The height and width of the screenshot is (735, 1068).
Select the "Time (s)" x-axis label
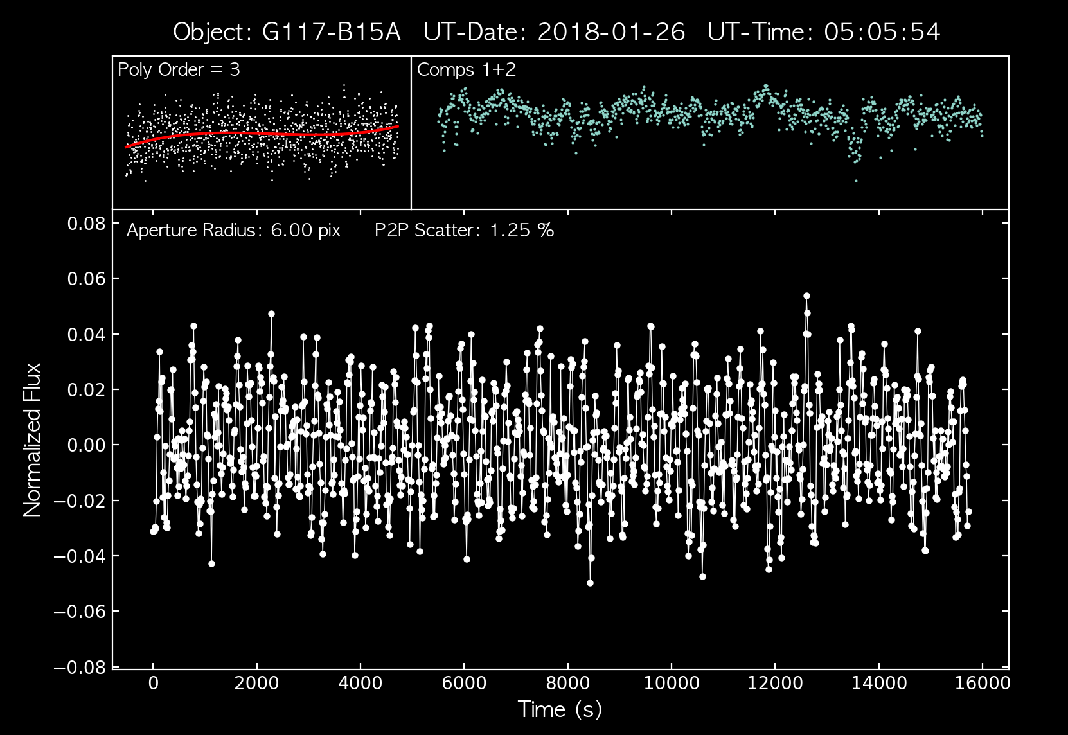coord(560,709)
